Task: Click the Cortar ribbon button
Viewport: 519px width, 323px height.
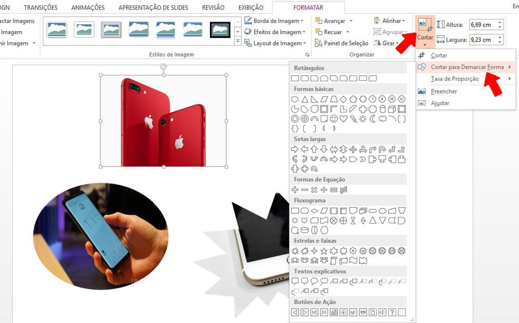Action: click(425, 32)
